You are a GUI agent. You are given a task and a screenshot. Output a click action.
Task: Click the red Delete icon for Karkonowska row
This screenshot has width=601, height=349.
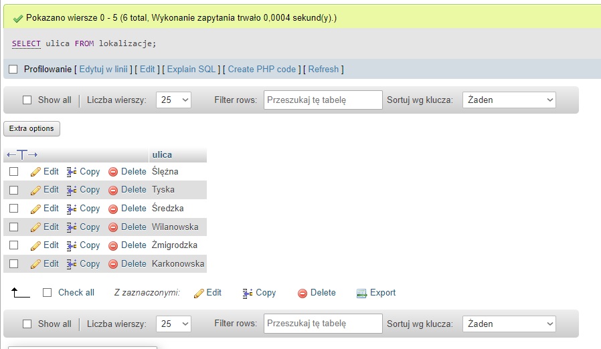[113, 264]
